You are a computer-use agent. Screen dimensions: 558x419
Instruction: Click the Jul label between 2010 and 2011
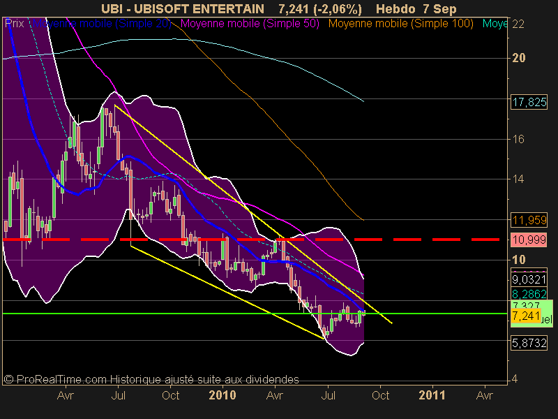pos(328,395)
